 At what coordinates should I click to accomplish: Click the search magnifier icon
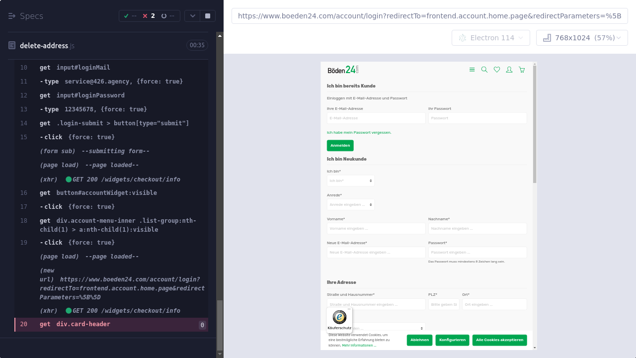(x=484, y=70)
